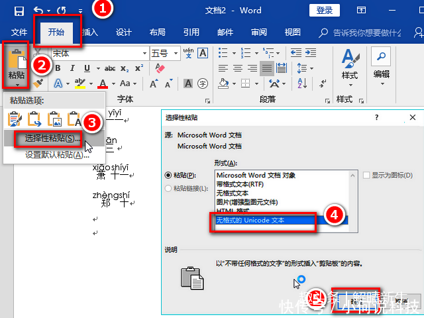Toggle bold formatting
424x318 pixels.
tap(58, 68)
